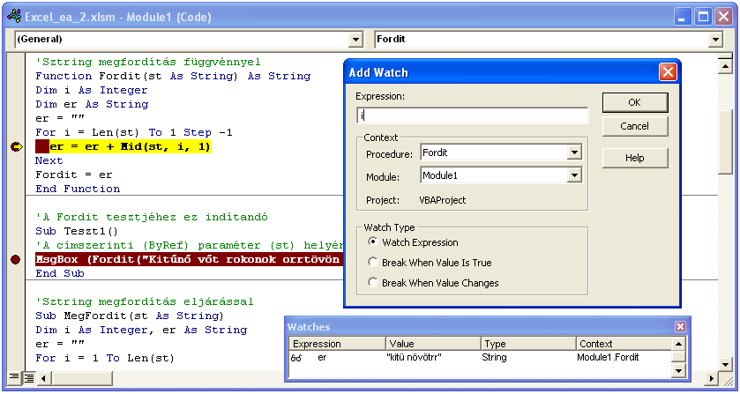Click the String type cell in Watches
The width and height of the screenshot is (740, 394).
point(494,357)
